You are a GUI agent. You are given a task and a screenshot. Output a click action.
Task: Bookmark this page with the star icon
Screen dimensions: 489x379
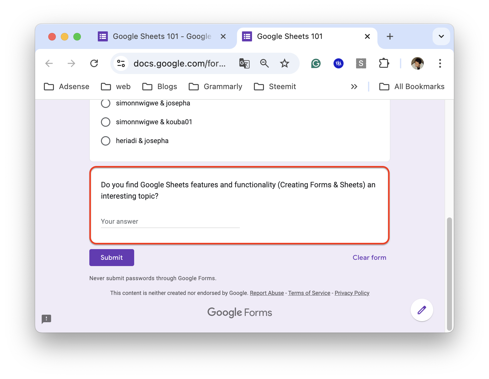(285, 64)
